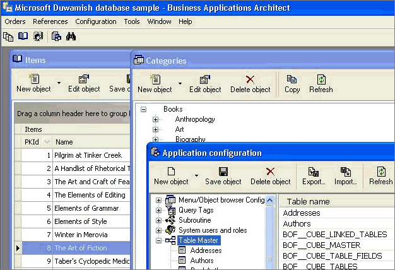The width and height of the screenshot is (395, 270).
Task: Click Copy in Categories toolbar
Action: (x=292, y=84)
